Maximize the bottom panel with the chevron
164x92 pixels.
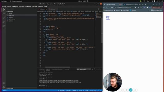pos(99,69)
